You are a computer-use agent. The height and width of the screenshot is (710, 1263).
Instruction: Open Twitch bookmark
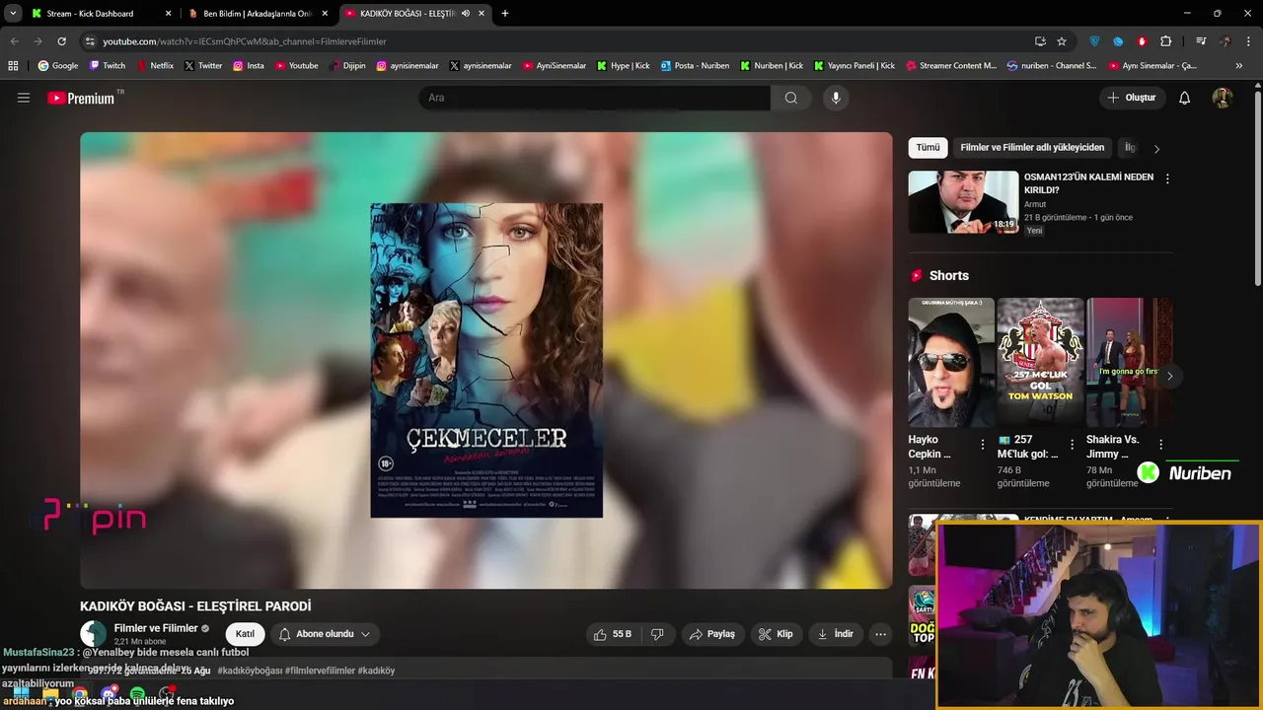tap(108, 66)
